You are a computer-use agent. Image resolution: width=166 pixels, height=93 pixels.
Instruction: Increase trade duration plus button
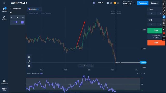tap(161, 14)
